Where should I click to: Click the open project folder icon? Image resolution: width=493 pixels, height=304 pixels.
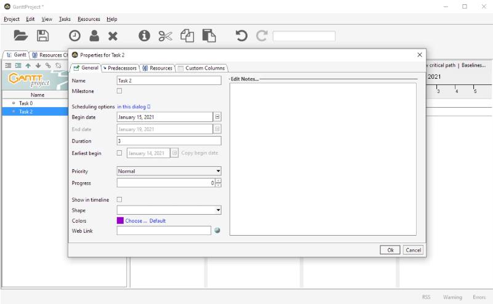tap(20, 36)
